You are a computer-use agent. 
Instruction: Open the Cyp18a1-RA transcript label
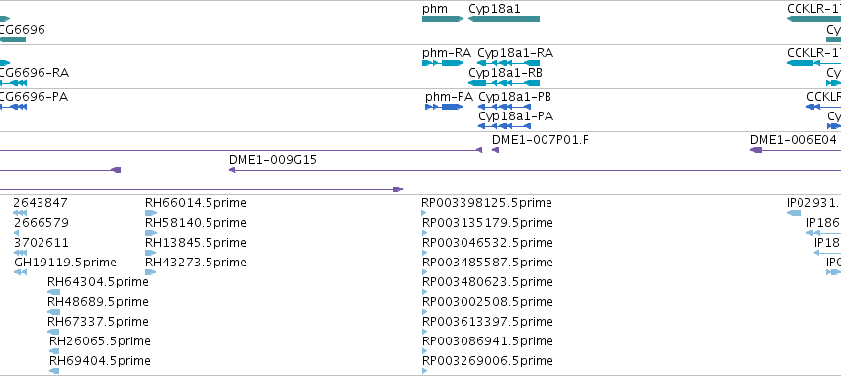coord(516,53)
